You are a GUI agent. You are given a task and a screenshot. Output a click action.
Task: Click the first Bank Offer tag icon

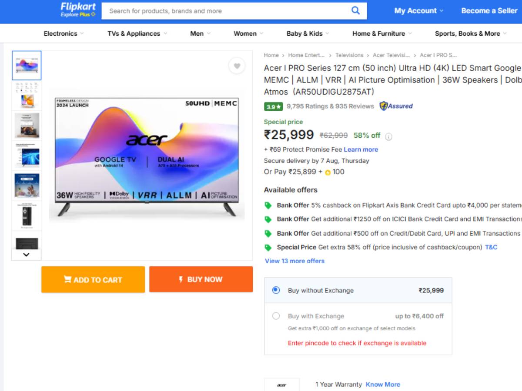(268, 205)
